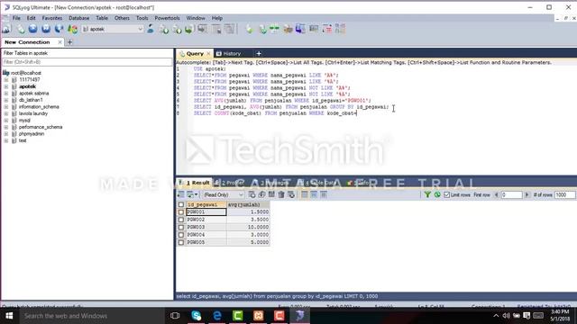Screen dimensions: 577x324
Task: Click the delete selected rows trash icon
Action: [x=281, y=194]
